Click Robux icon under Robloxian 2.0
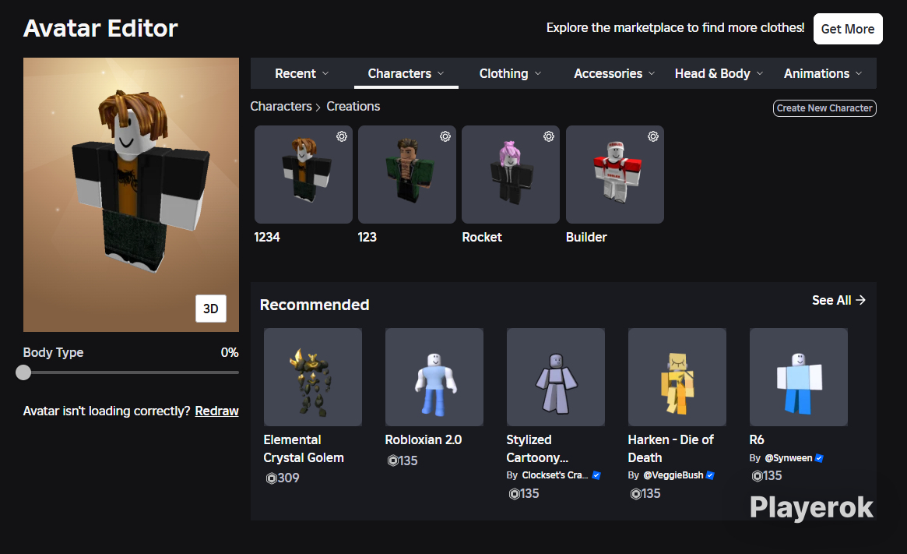Image resolution: width=907 pixels, height=554 pixels. [x=392, y=460]
